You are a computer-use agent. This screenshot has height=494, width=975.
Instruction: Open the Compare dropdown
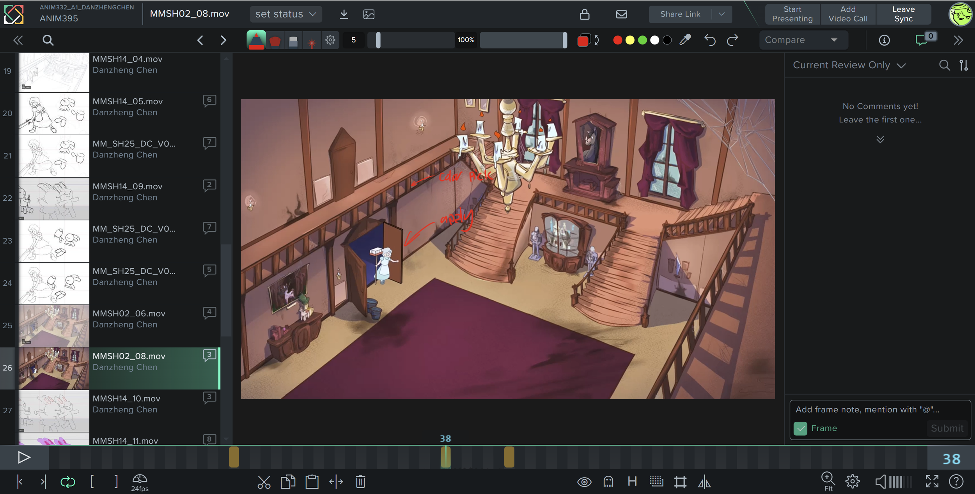pos(803,40)
